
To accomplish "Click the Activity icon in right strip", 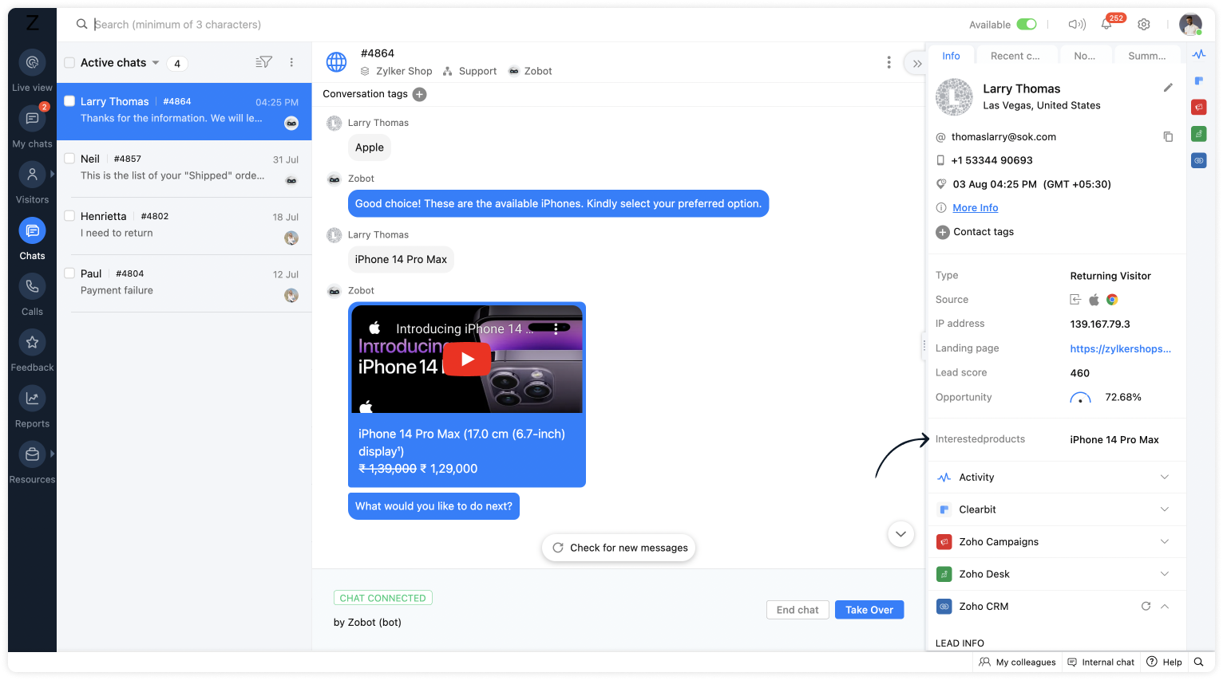I will tap(1199, 54).
